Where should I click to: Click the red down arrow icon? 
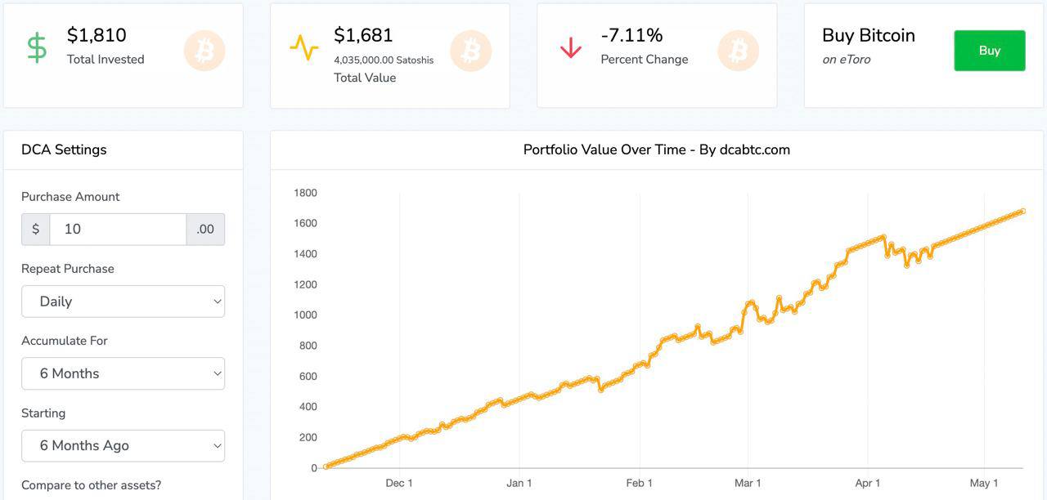pos(571,48)
